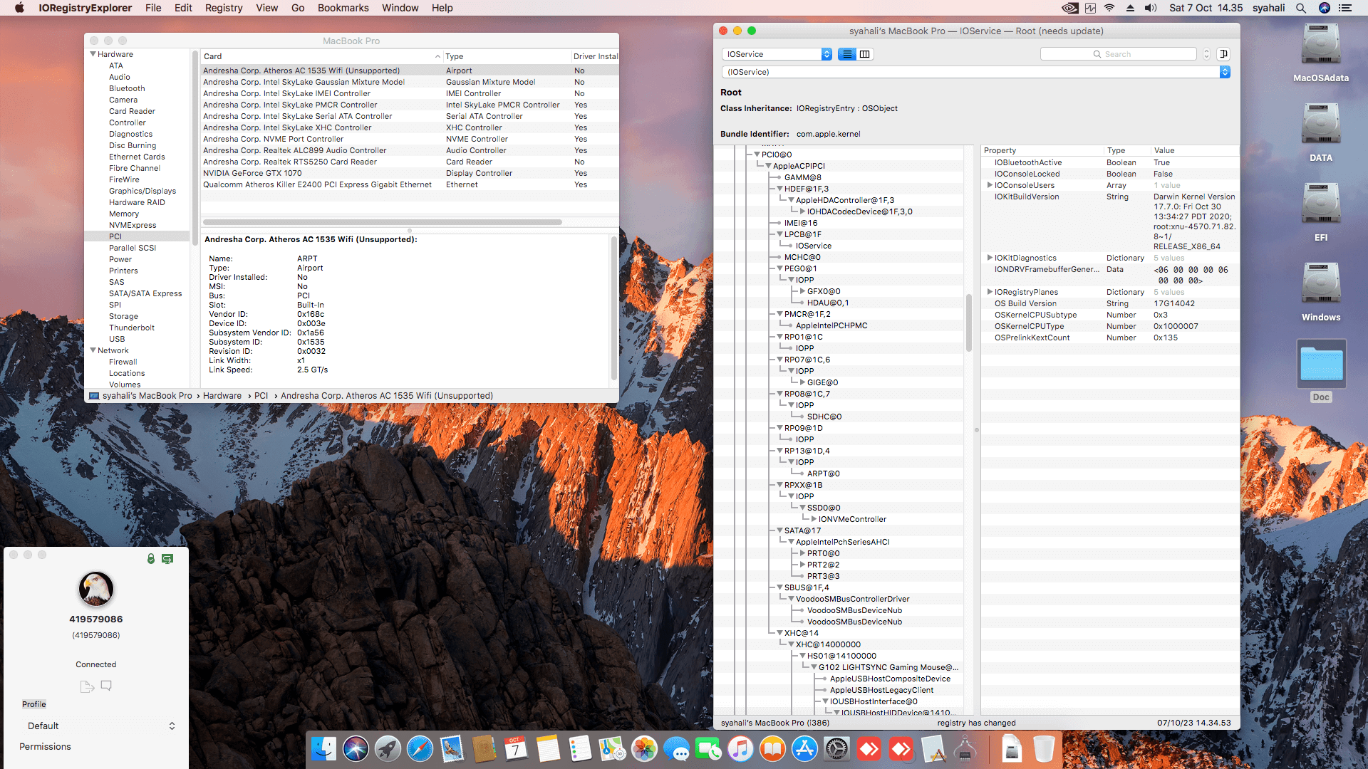Open the Default profile dropdown
The height and width of the screenshot is (769, 1368).
point(100,726)
